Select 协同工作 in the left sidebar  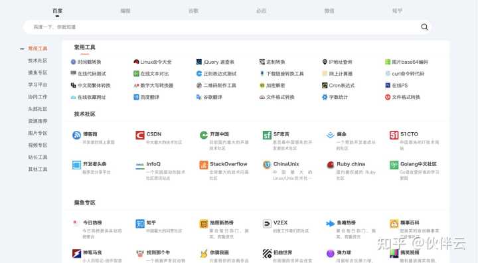point(37,97)
